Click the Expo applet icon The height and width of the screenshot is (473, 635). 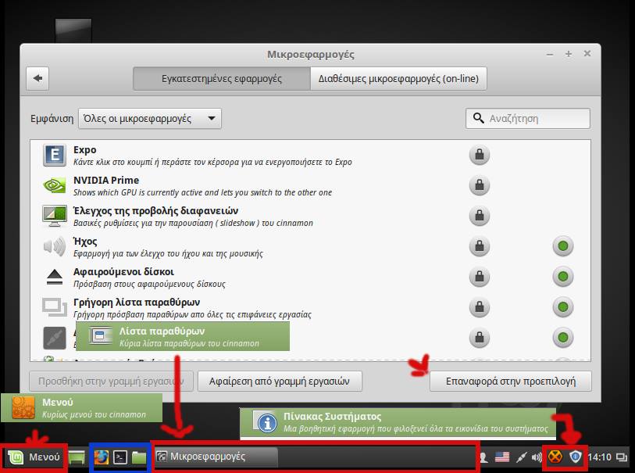tap(55, 156)
